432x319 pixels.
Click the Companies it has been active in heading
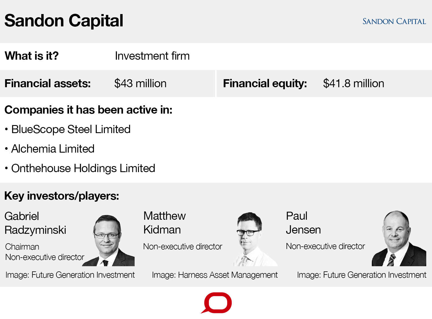pyautogui.click(x=88, y=110)
